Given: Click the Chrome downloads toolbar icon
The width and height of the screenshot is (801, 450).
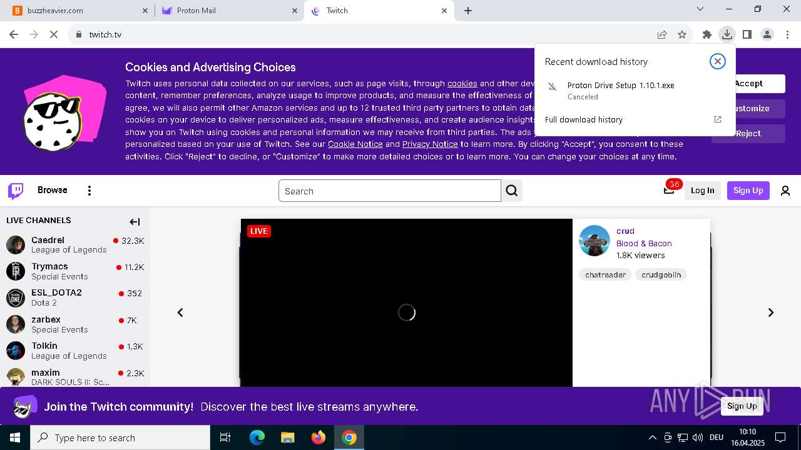Looking at the screenshot, I should pos(727,34).
